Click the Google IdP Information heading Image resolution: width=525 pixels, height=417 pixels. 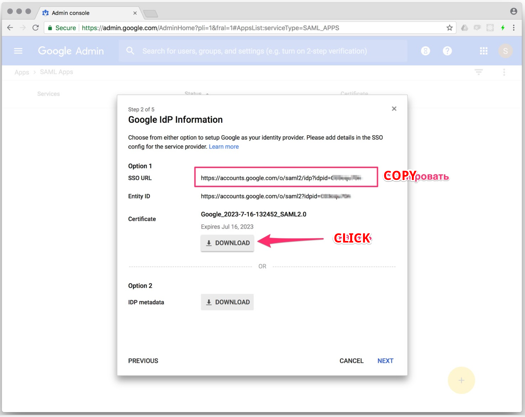tap(175, 120)
